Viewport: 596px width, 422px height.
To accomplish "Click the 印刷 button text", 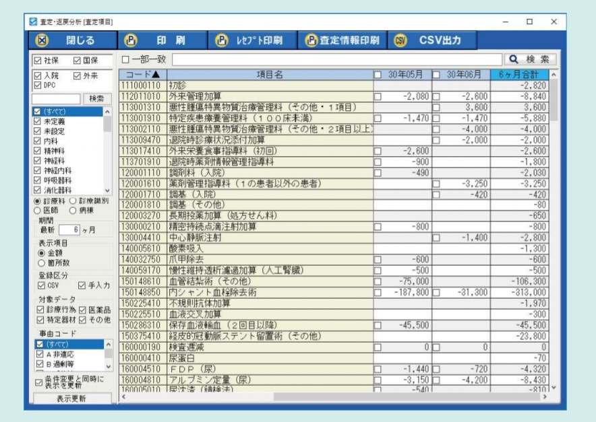I will [x=171, y=40].
